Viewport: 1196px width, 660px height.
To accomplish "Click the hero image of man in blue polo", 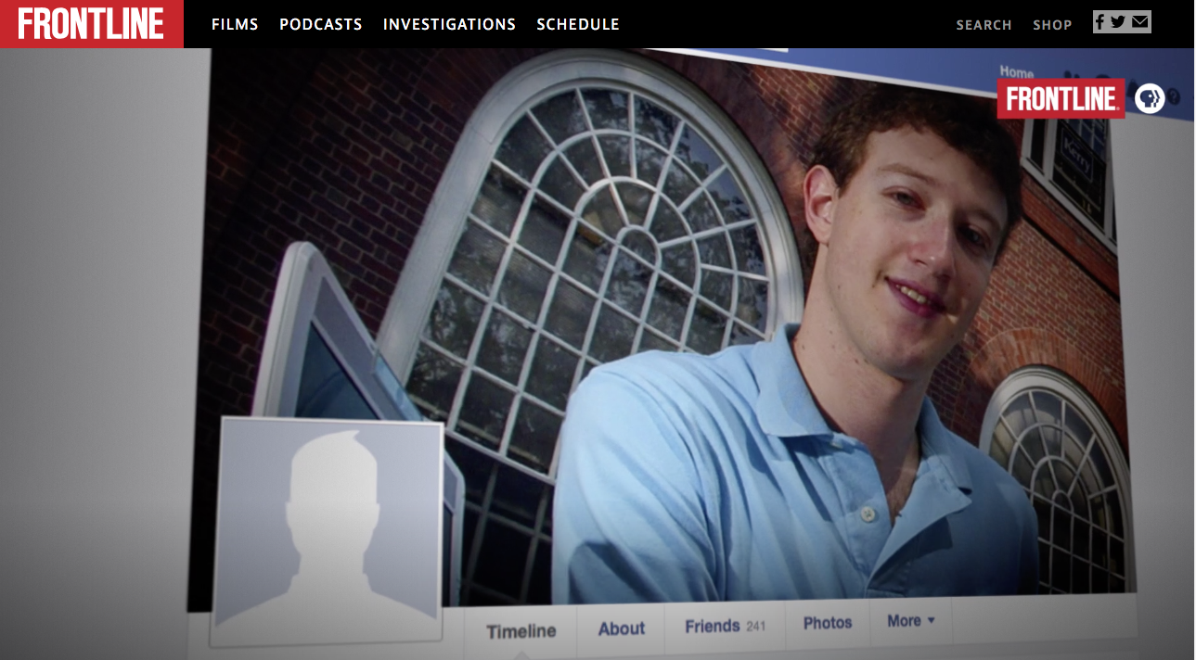I will (x=598, y=354).
